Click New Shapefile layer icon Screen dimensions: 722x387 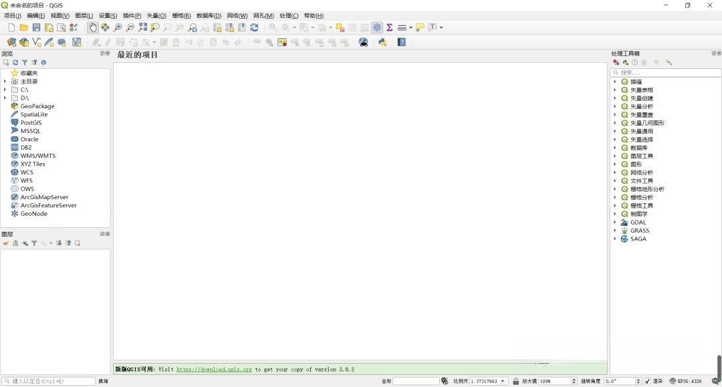[x=36, y=42]
